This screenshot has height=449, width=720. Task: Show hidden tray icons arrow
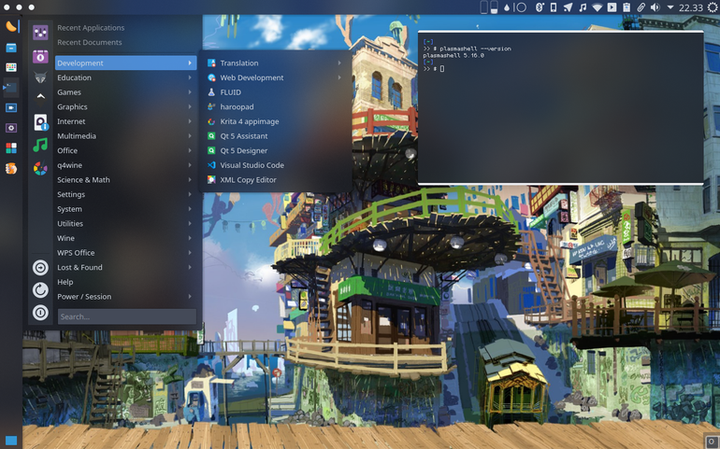(x=670, y=7)
